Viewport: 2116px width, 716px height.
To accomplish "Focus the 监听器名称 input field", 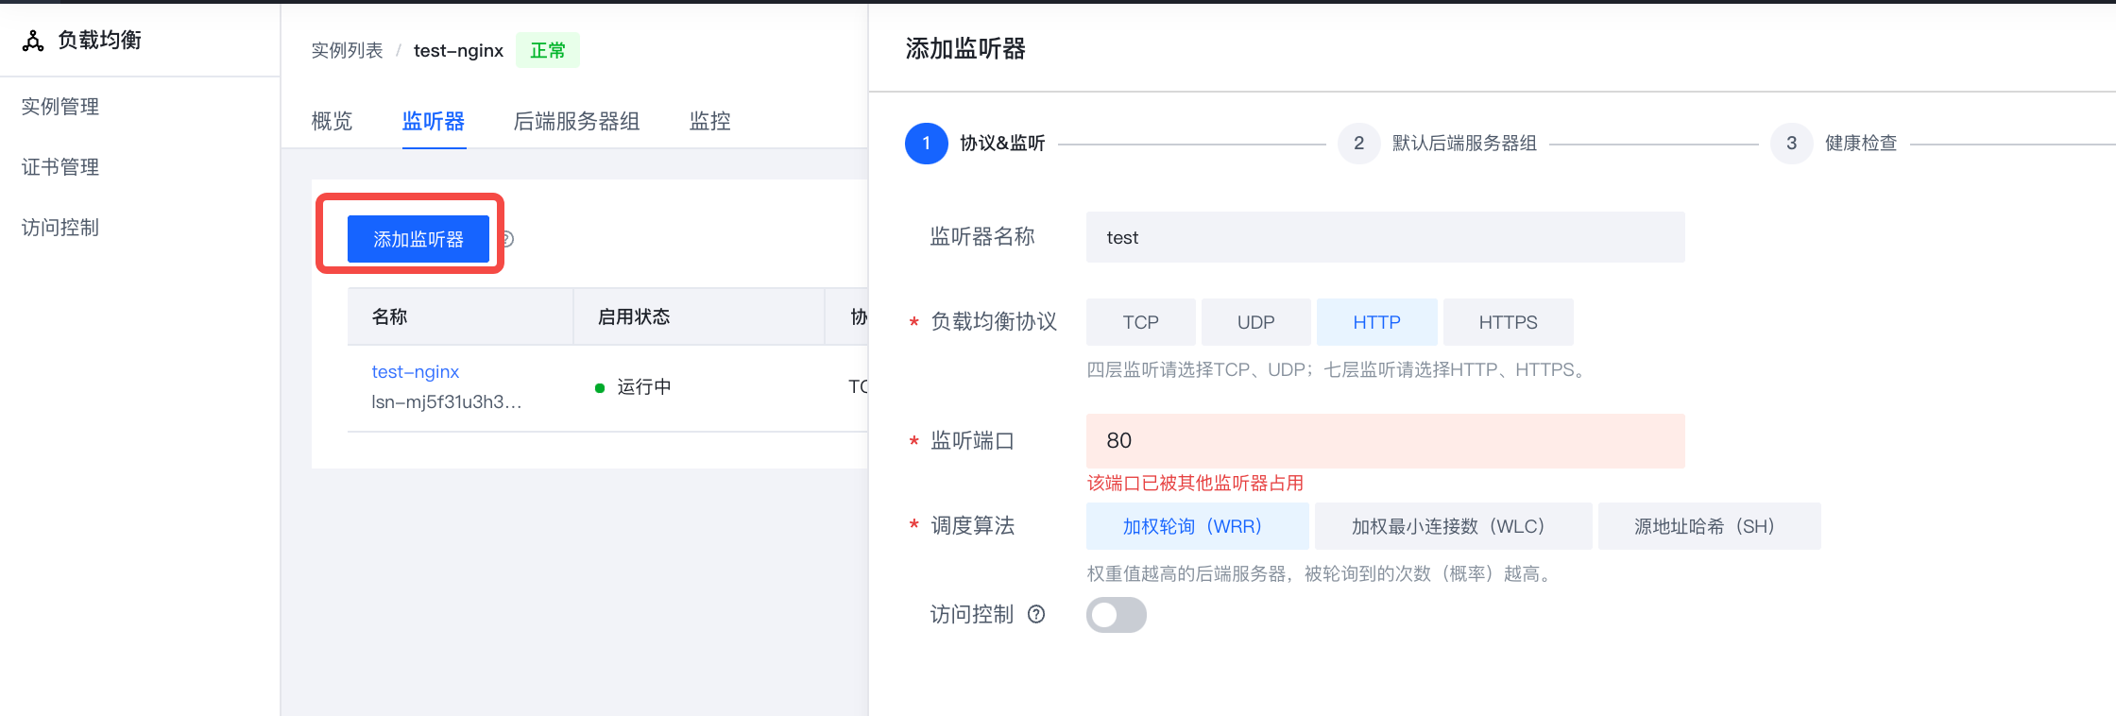I will [x=1385, y=237].
